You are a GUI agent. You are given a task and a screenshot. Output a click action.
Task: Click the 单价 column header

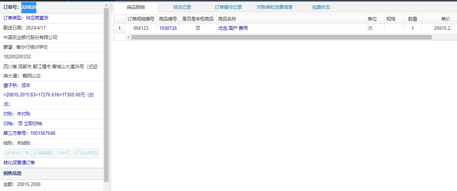tap(437, 19)
